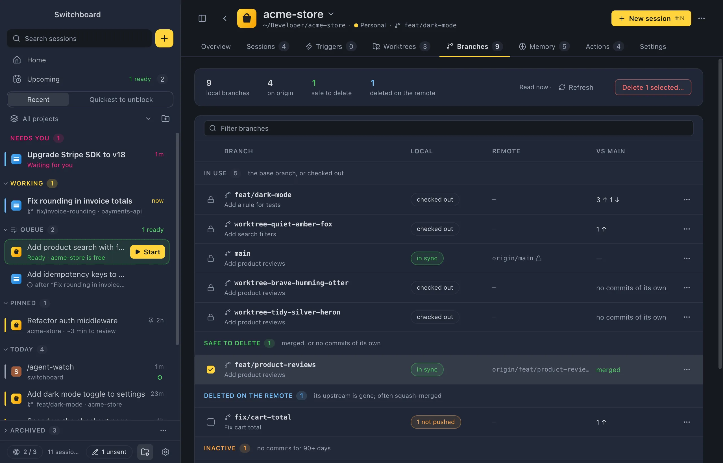Refresh the branch list
Image resolution: width=723 pixels, height=463 pixels.
click(576, 87)
